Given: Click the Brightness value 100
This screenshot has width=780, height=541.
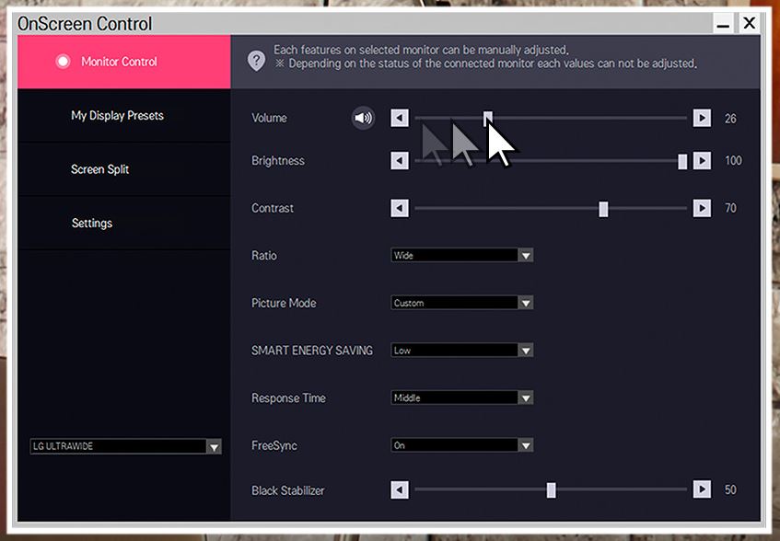Looking at the screenshot, I should click(733, 161).
